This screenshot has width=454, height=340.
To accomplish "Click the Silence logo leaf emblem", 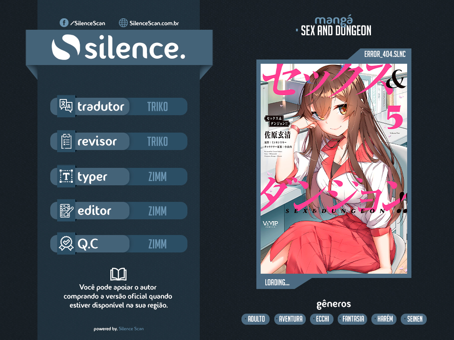I will tap(66, 47).
